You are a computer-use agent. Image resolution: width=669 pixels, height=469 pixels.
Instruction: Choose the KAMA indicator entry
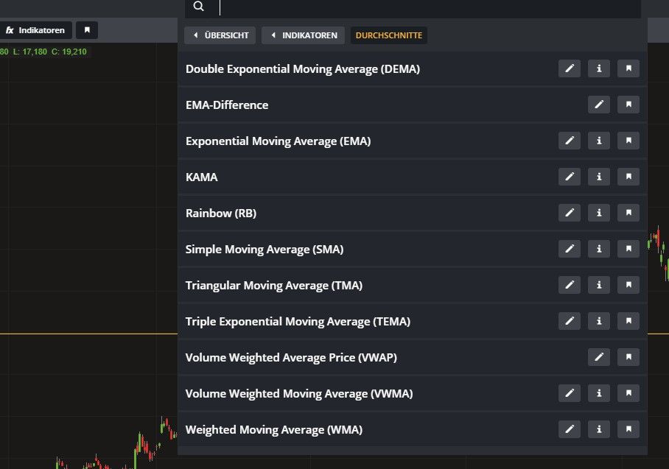click(x=202, y=177)
